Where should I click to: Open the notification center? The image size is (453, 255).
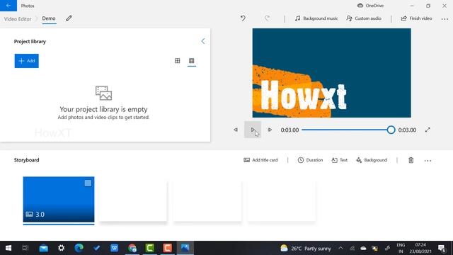coord(442,249)
